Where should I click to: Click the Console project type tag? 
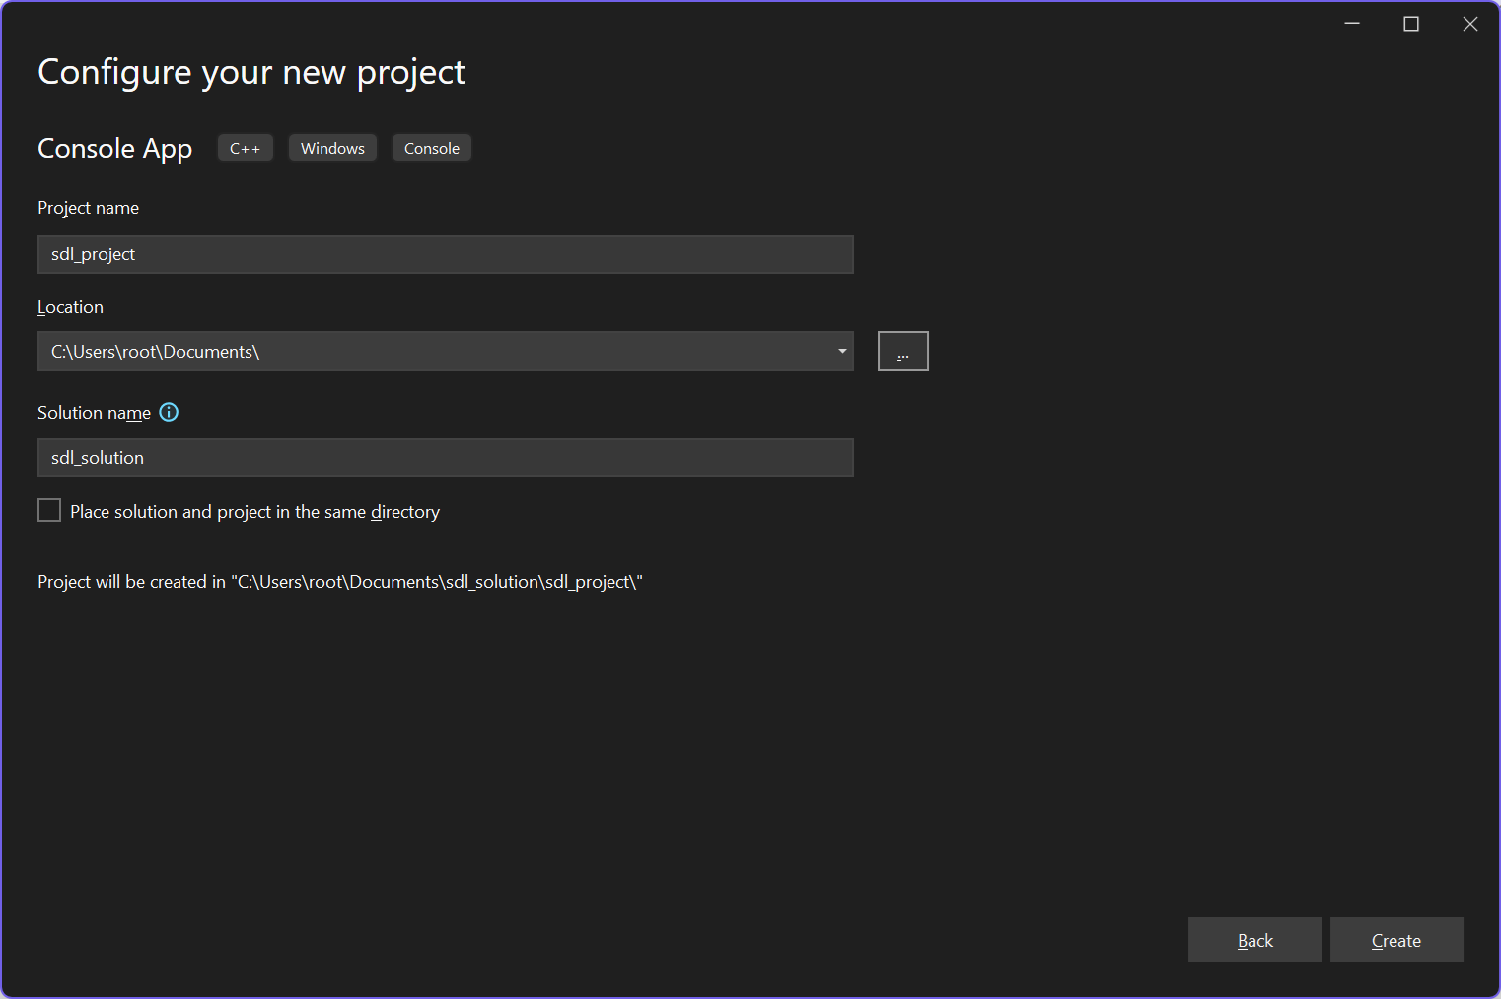coord(431,147)
